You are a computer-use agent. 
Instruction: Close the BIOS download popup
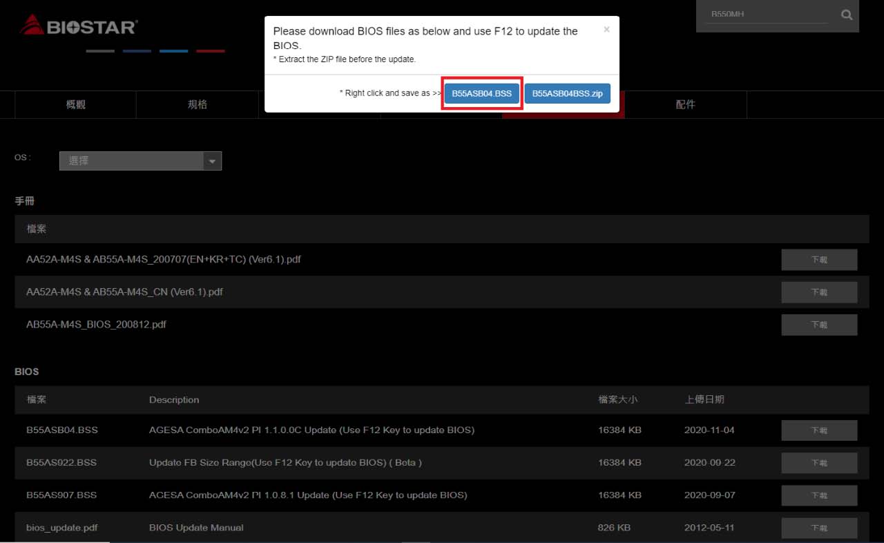[x=606, y=30]
